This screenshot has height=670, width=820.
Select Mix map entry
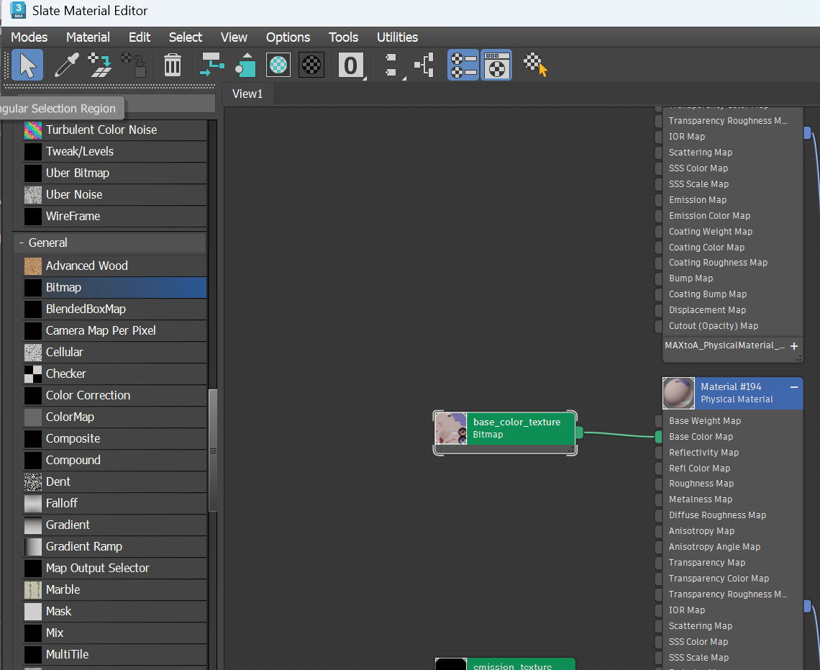point(114,633)
